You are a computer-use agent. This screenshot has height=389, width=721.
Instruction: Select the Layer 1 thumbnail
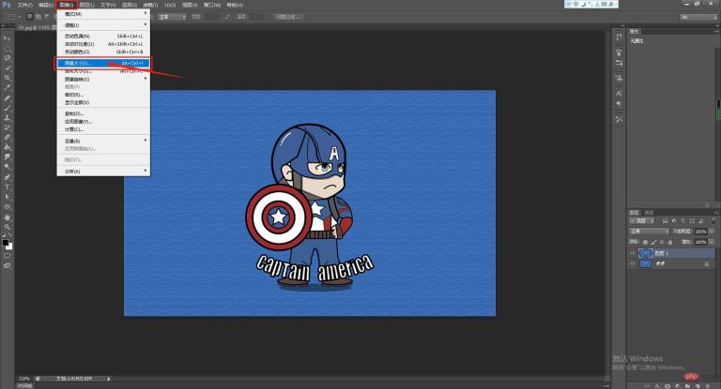click(x=645, y=254)
